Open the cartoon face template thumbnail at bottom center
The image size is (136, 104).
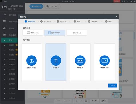[80, 94]
